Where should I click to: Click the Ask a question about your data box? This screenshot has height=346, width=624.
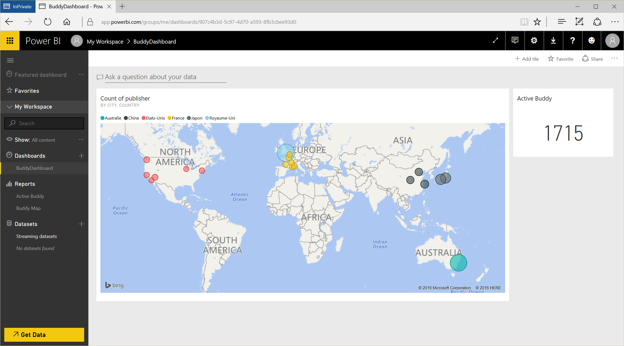tap(165, 77)
